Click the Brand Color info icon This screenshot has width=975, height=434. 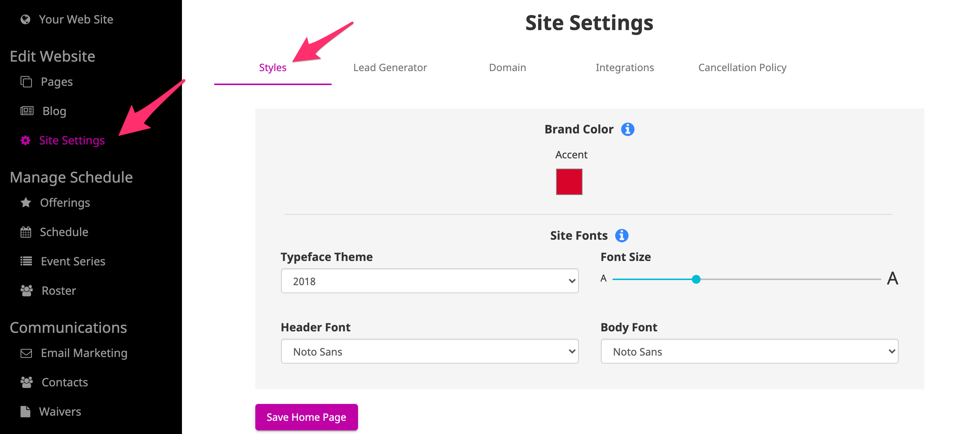(x=627, y=129)
